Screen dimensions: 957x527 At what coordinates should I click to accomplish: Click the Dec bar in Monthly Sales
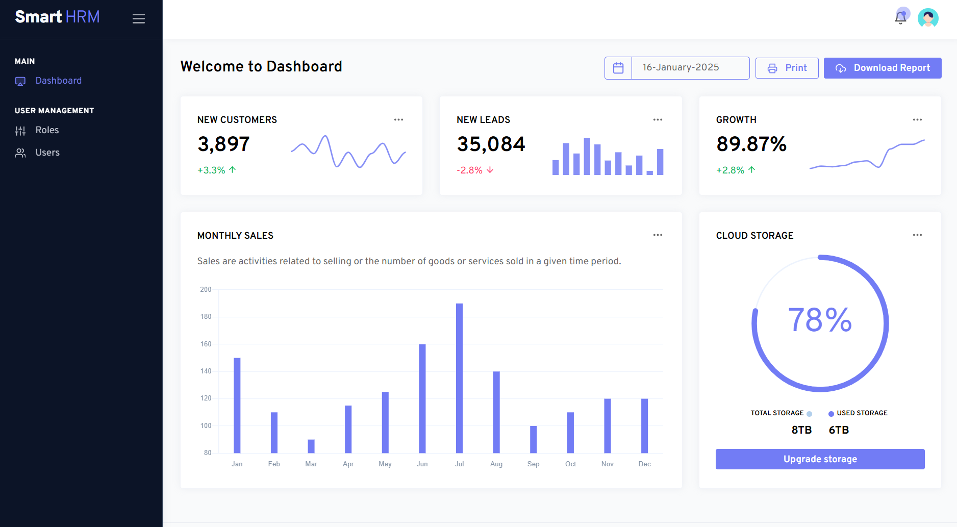click(645, 426)
